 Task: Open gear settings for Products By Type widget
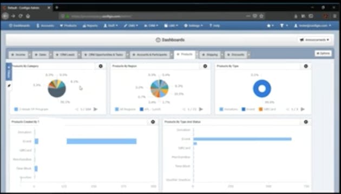point(306,66)
